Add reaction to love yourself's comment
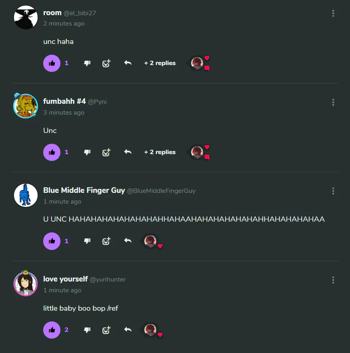Screen dimensions: 350x353 point(106,330)
